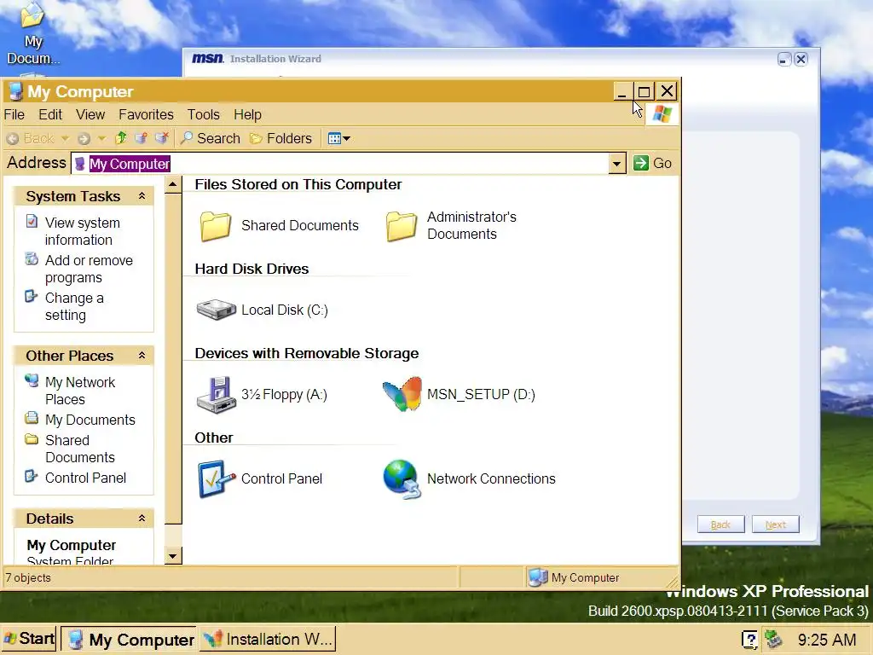This screenshot has width=873, height=655.
Task: Select the Local Disk (C:) drive icon
Action: click(x=217, y=310)
